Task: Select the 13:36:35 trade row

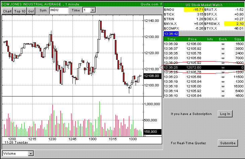Action: click(204, 53)
